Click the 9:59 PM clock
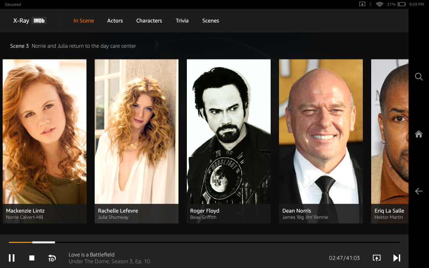This screenshot has height=268, width=429. point(416,4)
